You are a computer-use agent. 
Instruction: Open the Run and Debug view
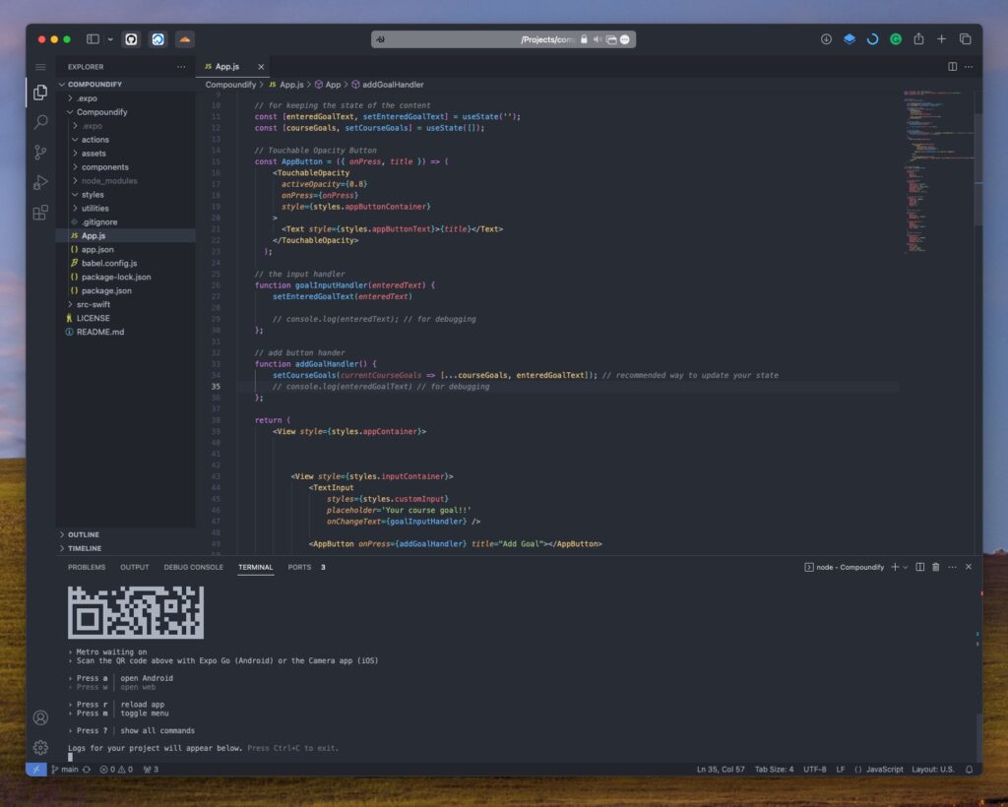(x=40, y=182)
